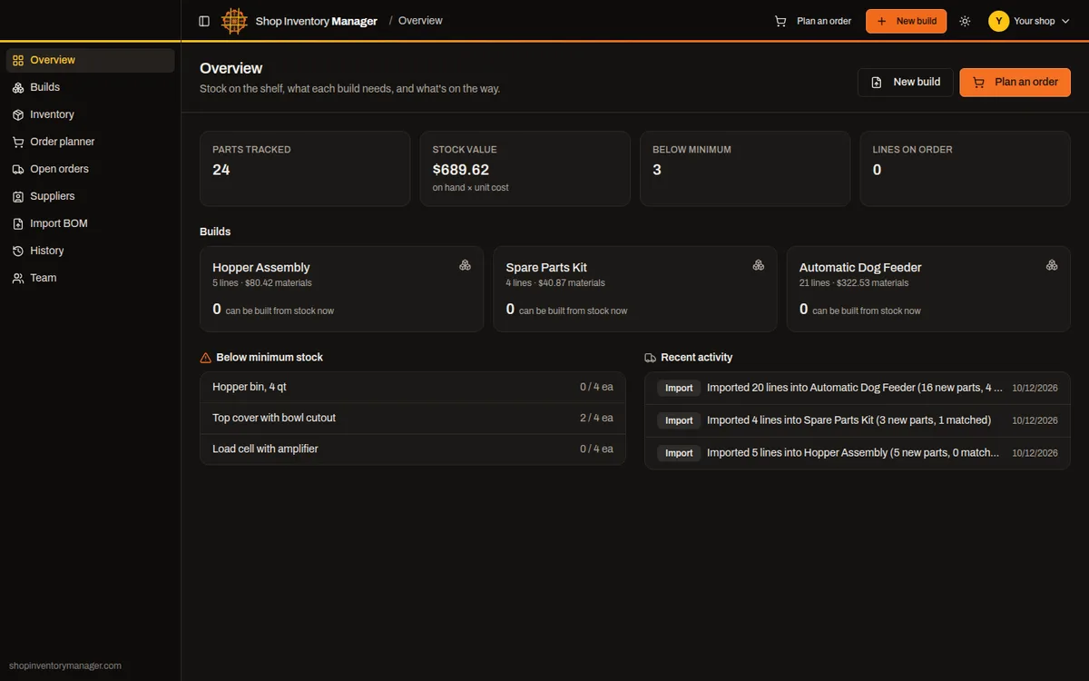Select the Hopper bin, 4 qt row
The height and width of the screenshot is (681, 1089).
(x=413, y=387)
